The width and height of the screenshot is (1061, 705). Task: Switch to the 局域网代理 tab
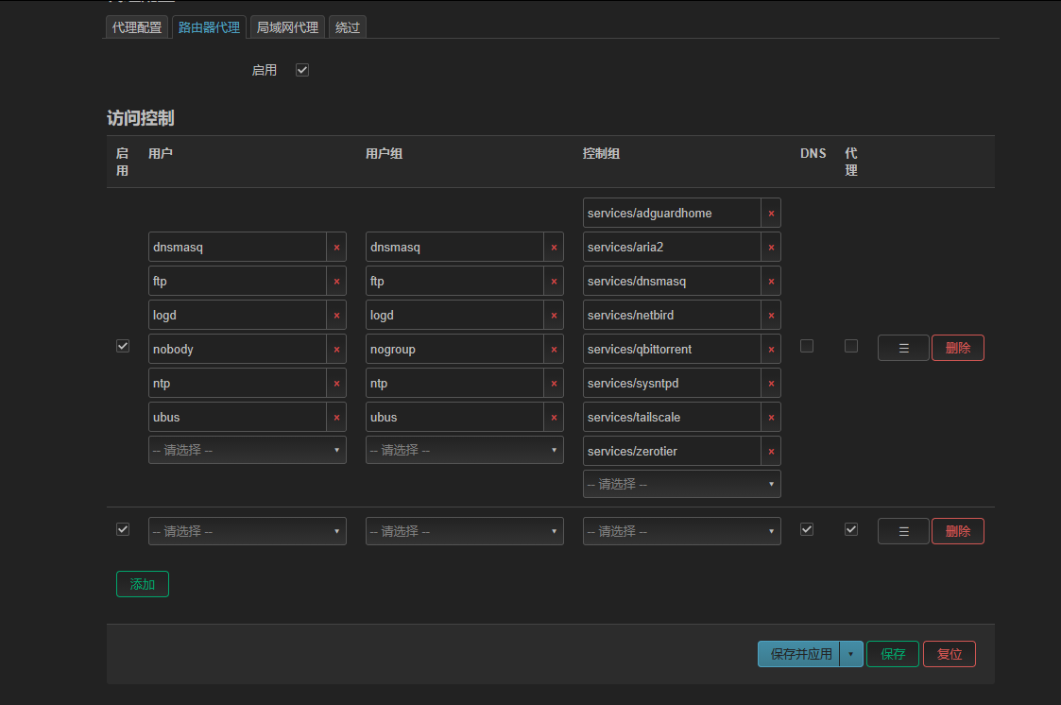287,27
